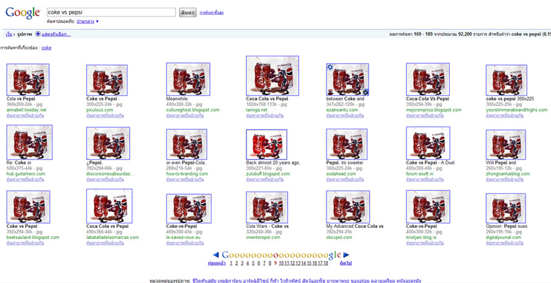Open the 'Will Pepsi and' thumbnail
Image resolution: width=551 pixels, height=283 pixels.
pos(506,145)
